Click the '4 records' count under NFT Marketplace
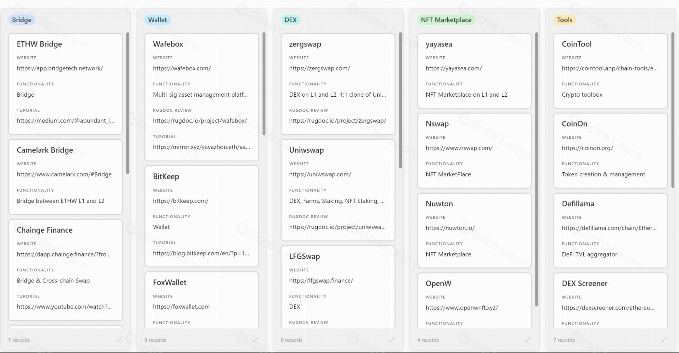 428,340
